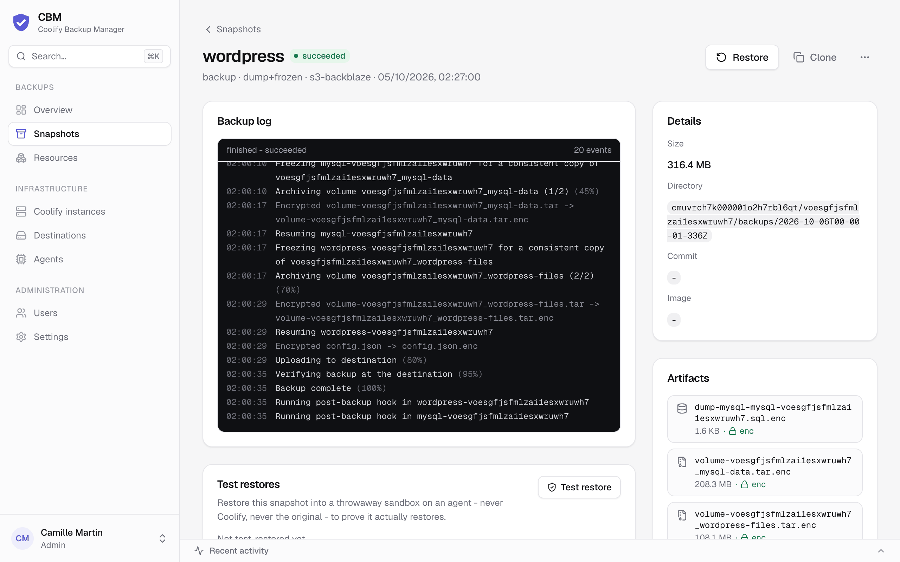
Task: Click the Resources boxes icon
Action: point(21,158)
